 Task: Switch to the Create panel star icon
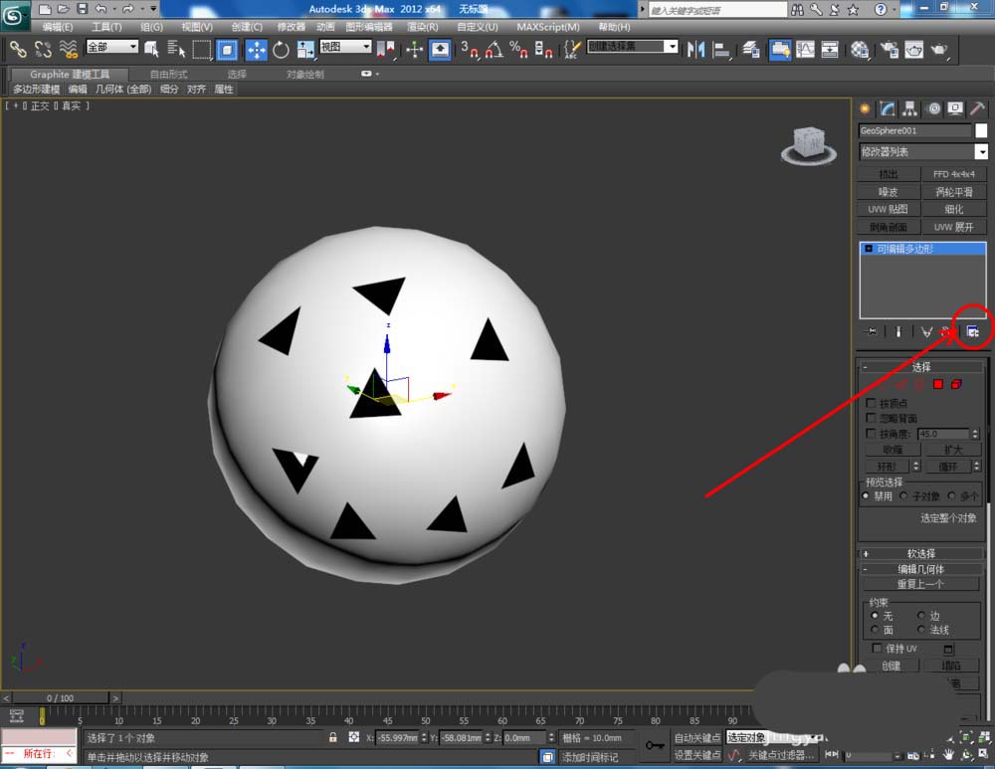tap(865, 108)
